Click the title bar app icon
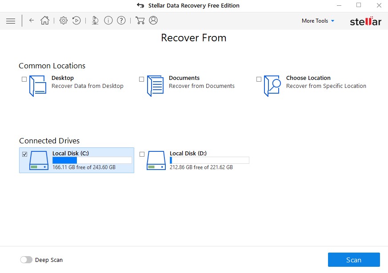The width and height of the screenshot is (388, 273). [x=140, y=5]
